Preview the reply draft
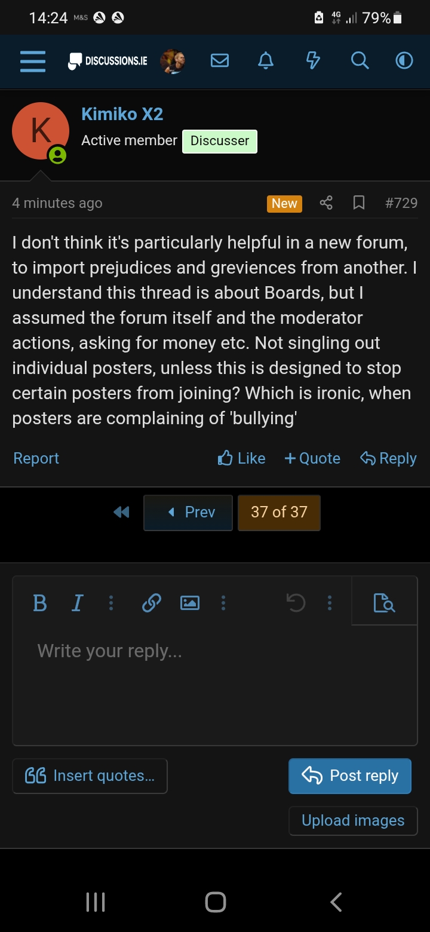 click(384, 603)
